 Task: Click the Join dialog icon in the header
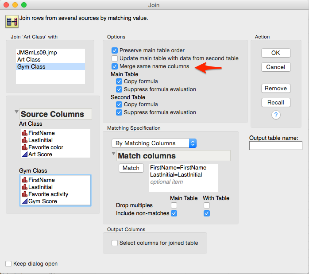(12, 21)
